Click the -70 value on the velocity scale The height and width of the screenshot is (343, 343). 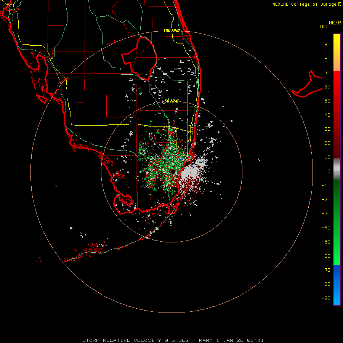click(x=326, y=270)
